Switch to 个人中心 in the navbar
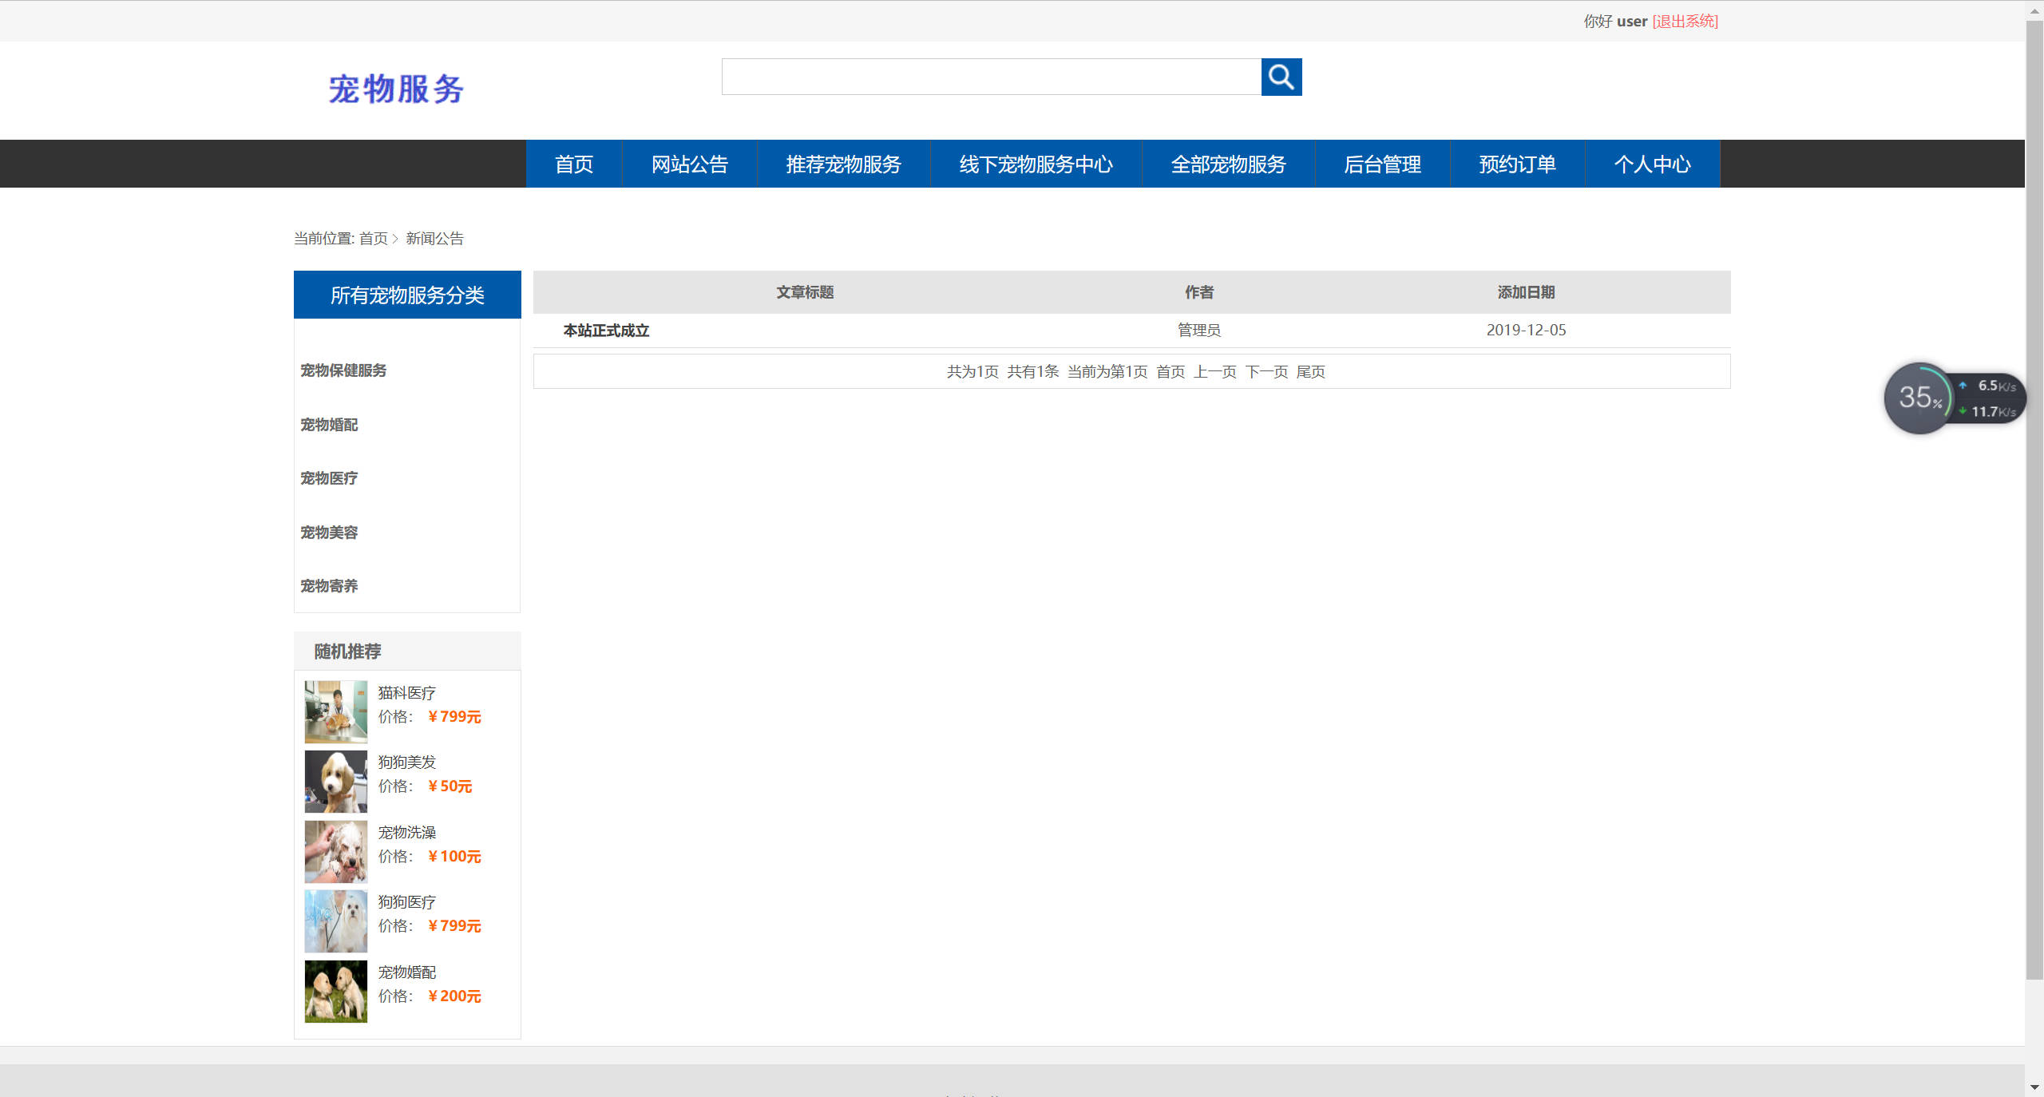Image resolution: width=2044 pixels, height=1097 pixels. pyautogui.click(x=1652, y=164)
